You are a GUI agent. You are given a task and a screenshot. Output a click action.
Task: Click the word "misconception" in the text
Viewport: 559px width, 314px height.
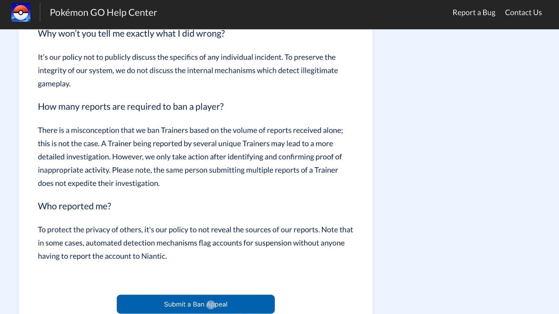(95, 130)
